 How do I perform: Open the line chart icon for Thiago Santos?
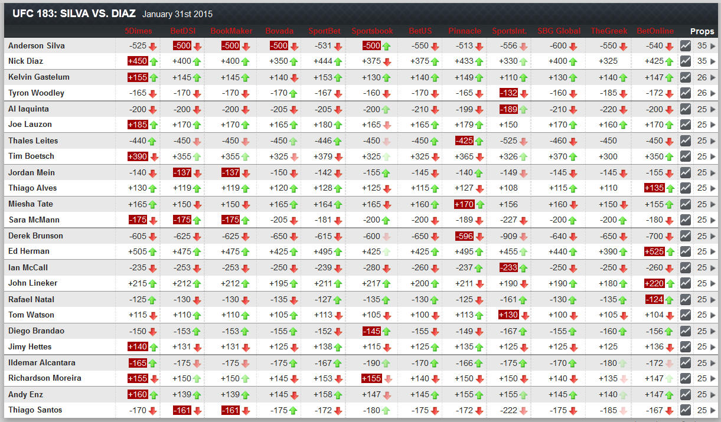[686, 410]
